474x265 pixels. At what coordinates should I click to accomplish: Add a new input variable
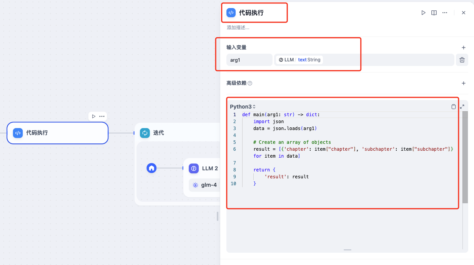point(464,48)
